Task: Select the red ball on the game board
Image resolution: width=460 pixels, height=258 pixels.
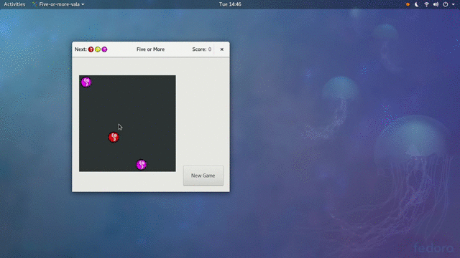Action: click(114, 137)
